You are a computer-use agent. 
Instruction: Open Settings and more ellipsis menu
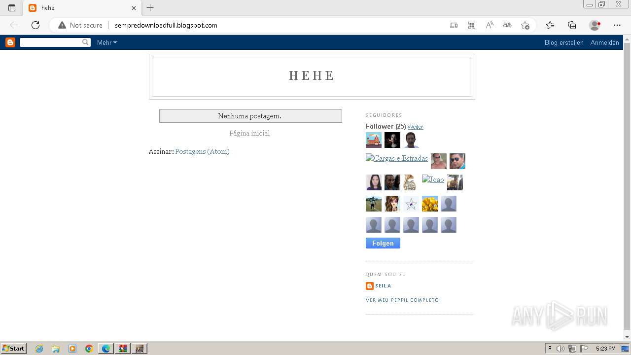pos(617,25)
